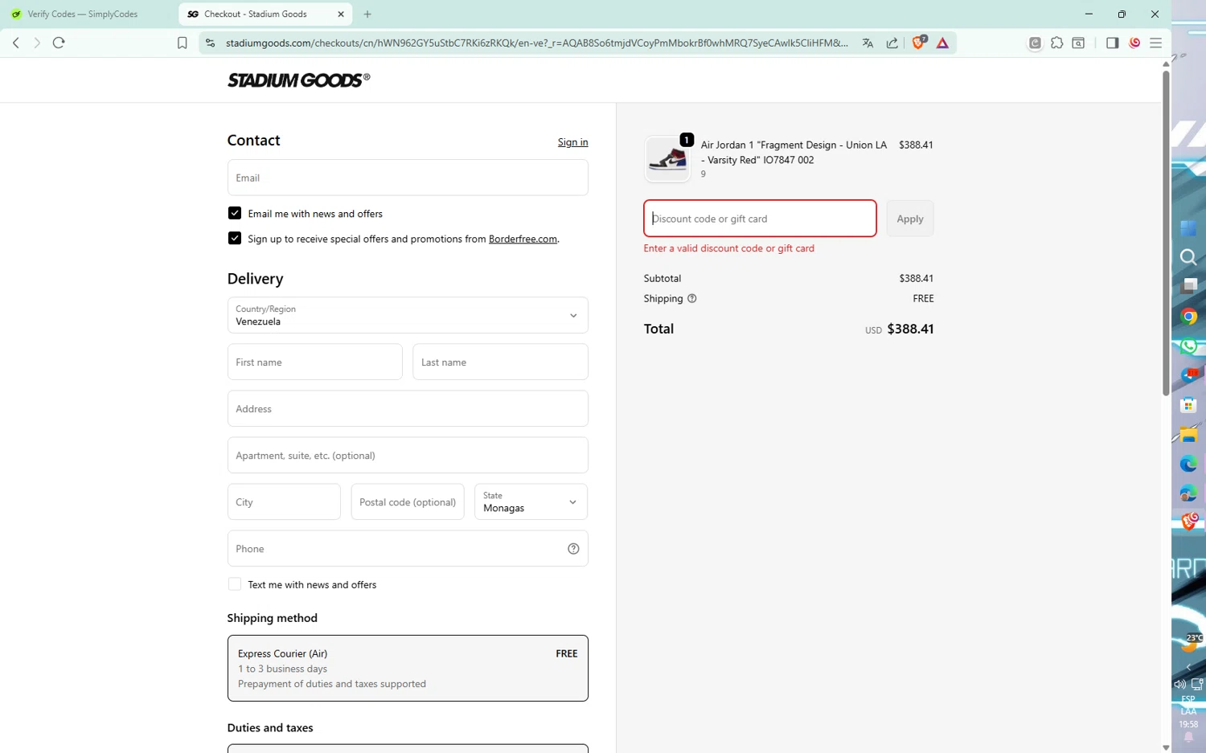
Task: Open the clock showing 19:58
Action: [1188, 724]
